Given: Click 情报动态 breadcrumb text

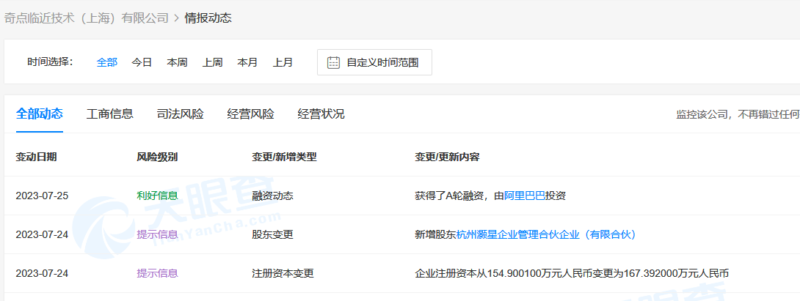Looking at the screenshot, I should [208, 18].
